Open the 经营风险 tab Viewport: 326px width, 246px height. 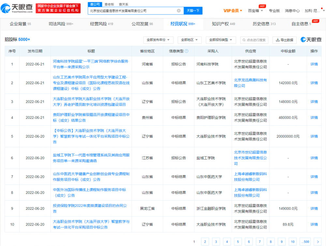101,24
